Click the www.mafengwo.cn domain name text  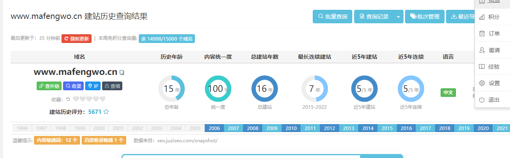(x=75, y=72)
